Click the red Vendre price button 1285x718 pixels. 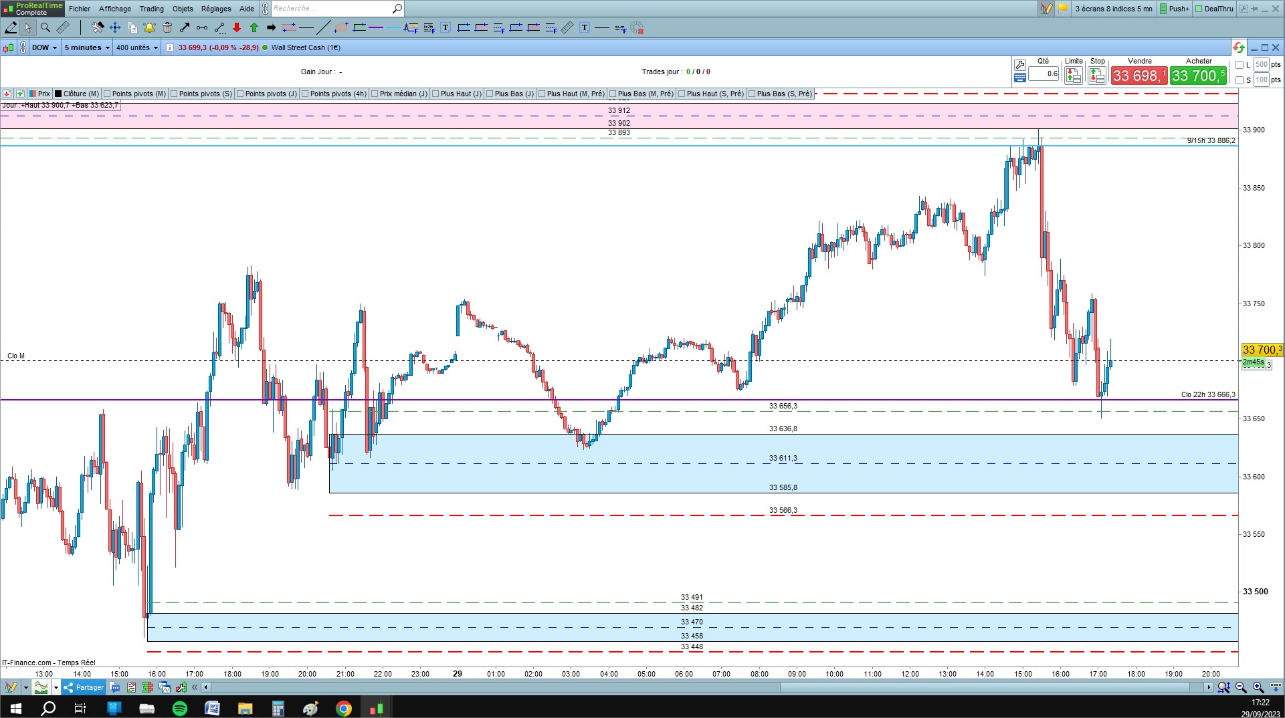tap(1139, 76)
